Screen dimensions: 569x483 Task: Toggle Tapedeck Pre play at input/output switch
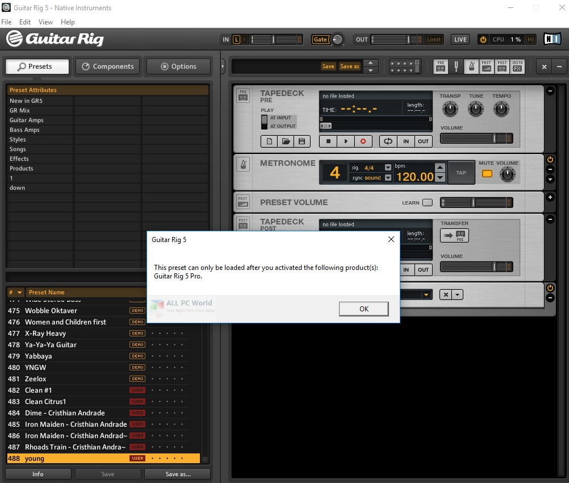coord(264,122)
